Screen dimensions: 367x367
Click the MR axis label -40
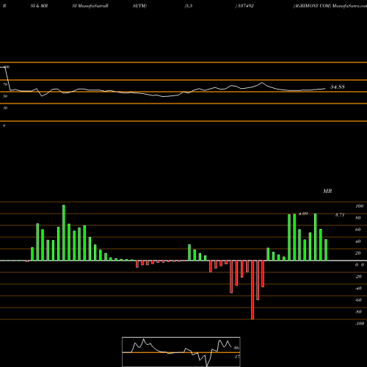(x=358, y=288)
